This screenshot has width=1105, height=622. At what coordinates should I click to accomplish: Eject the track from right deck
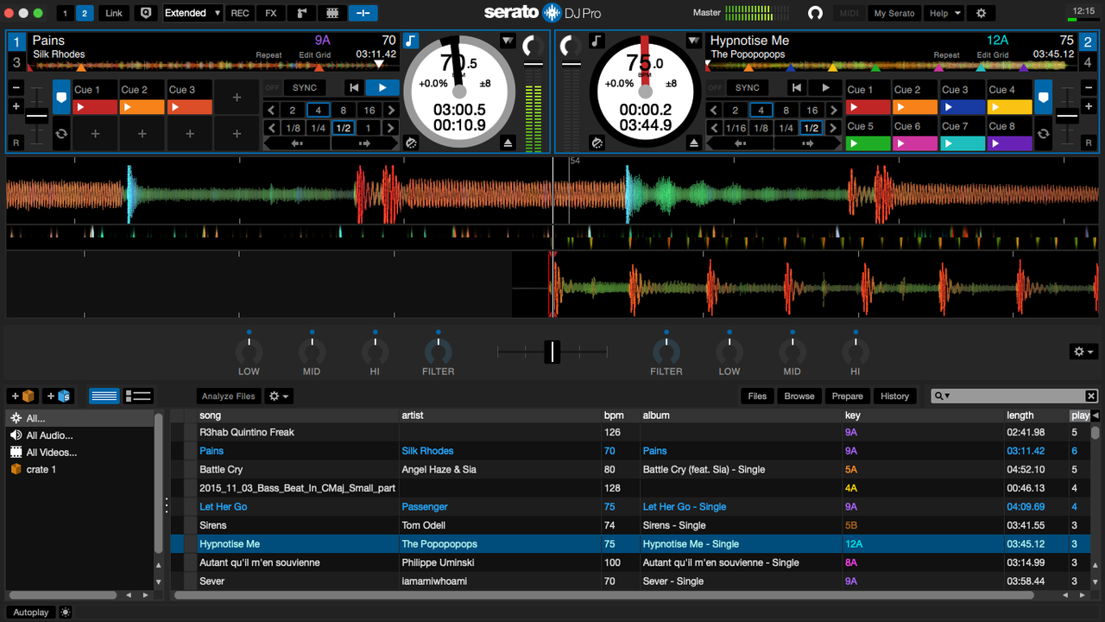(x=694, y=143)
